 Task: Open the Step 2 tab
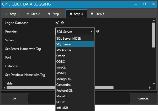[x=33, y=14]
